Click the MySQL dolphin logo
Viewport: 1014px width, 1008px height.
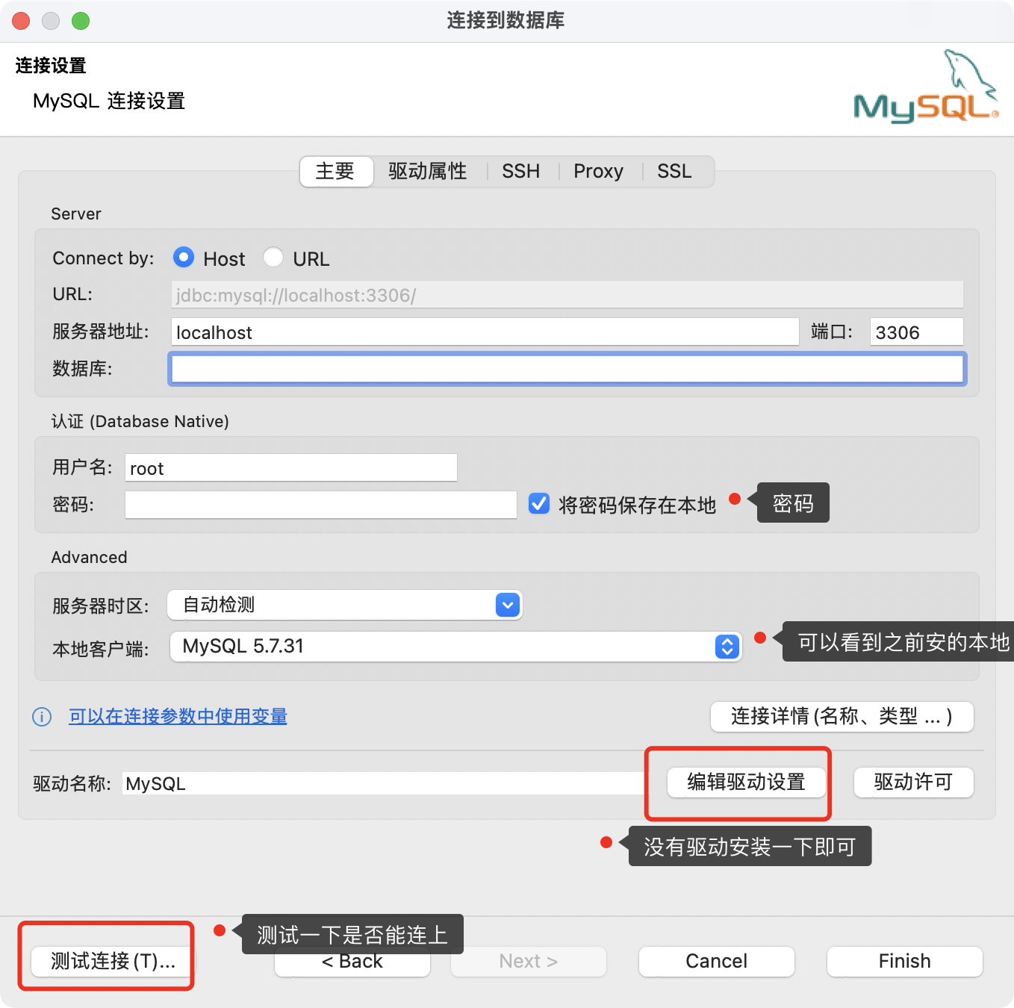926,87
